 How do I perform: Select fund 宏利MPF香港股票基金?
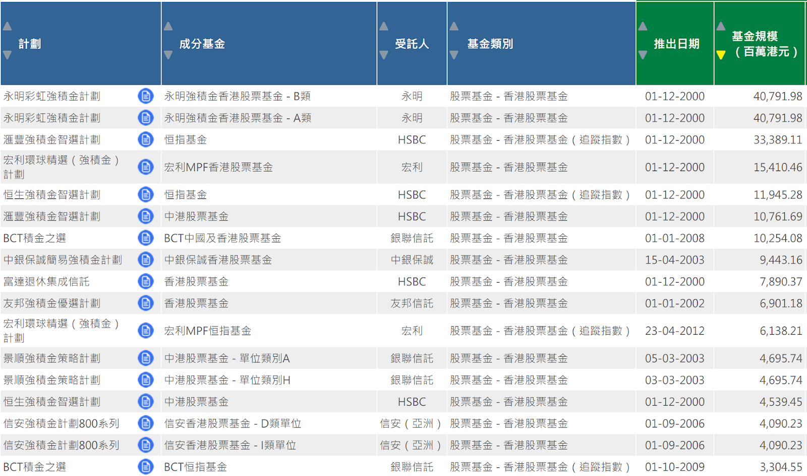pyautogui.click(x=218, y=167)
